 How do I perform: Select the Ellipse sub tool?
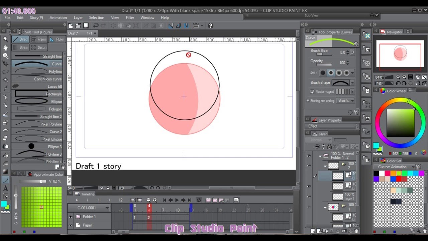click(37, 101)
